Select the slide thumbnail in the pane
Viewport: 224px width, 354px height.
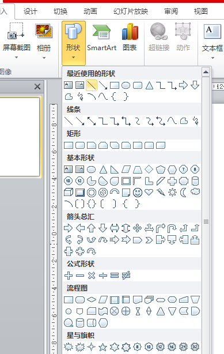pyautogui.click(x=20, y=137)
